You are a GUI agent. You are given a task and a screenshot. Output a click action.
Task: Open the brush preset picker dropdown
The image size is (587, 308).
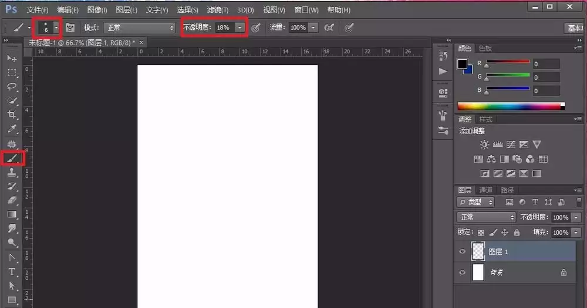pyautogui.click(x=56, y=28)
